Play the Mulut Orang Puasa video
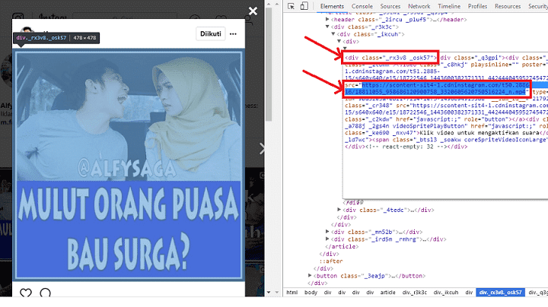 (129, 165)
